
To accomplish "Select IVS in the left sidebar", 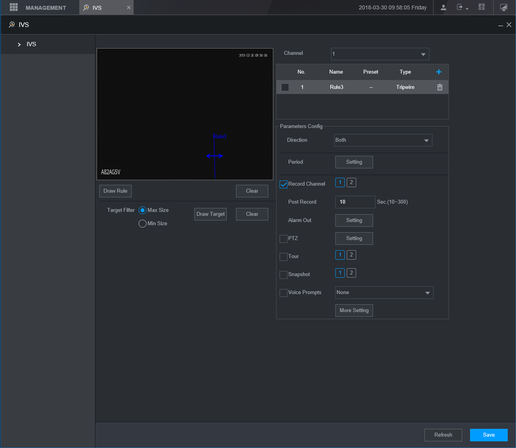I will tap(31, 44).
